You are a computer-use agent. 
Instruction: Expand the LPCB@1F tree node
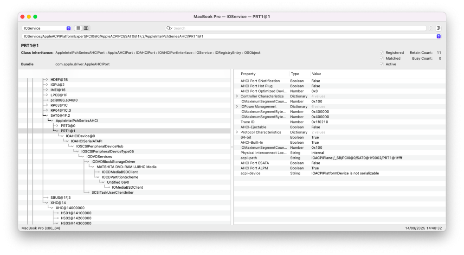(47, 95)
